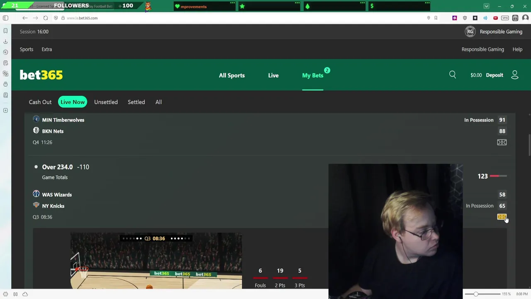Image resolution: width=531 pixels, height=299 pixels.
Task: Click the 123 total progress bar
Action: click(498, 176)
